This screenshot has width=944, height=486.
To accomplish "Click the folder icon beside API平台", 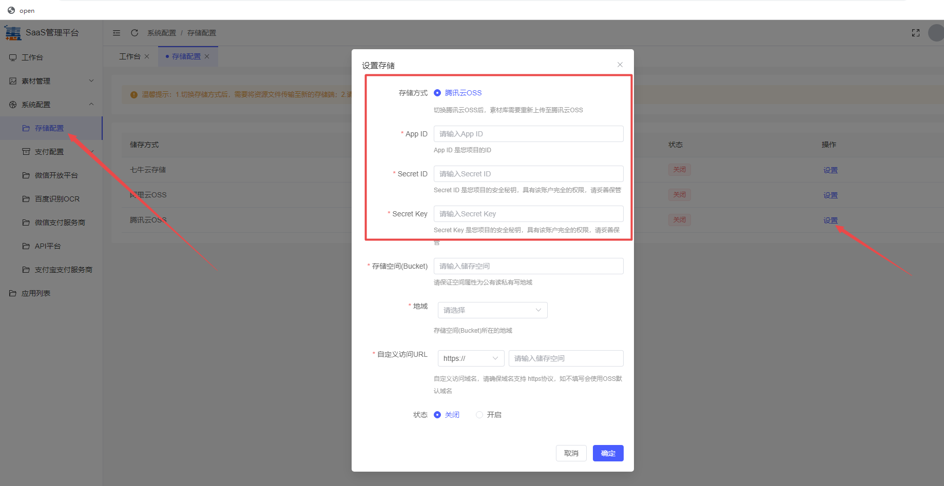I will [x=26, y=246].
